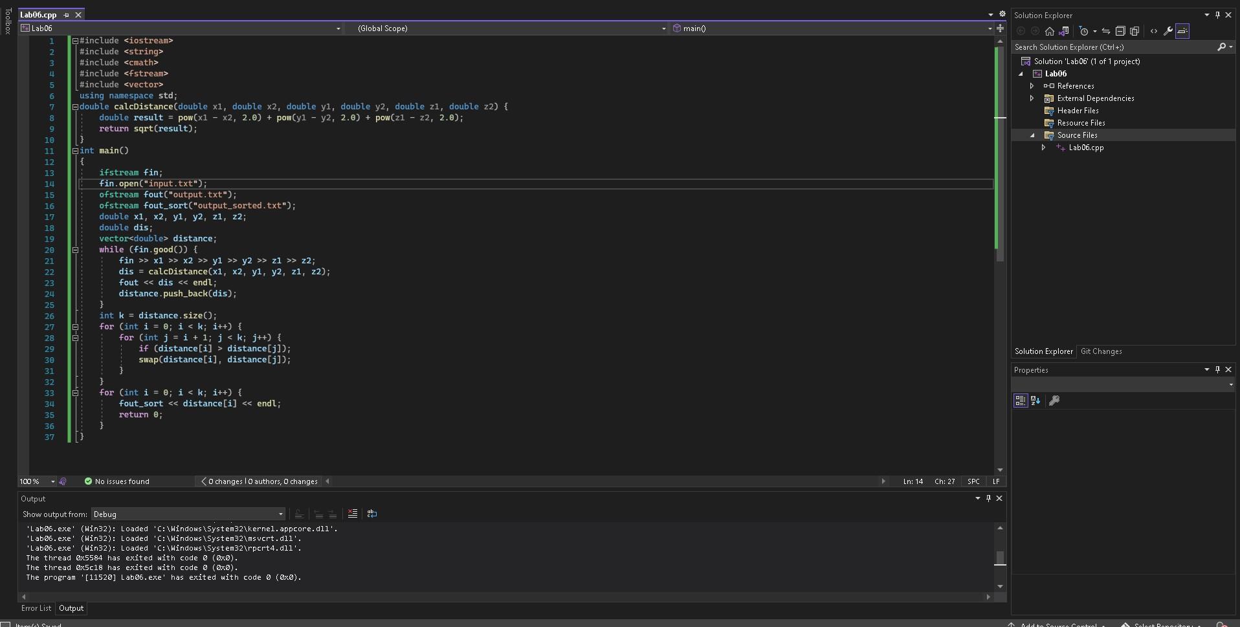Click Show All Files icon
This screenshot has width=1240, height=627.
point(1135,31)
